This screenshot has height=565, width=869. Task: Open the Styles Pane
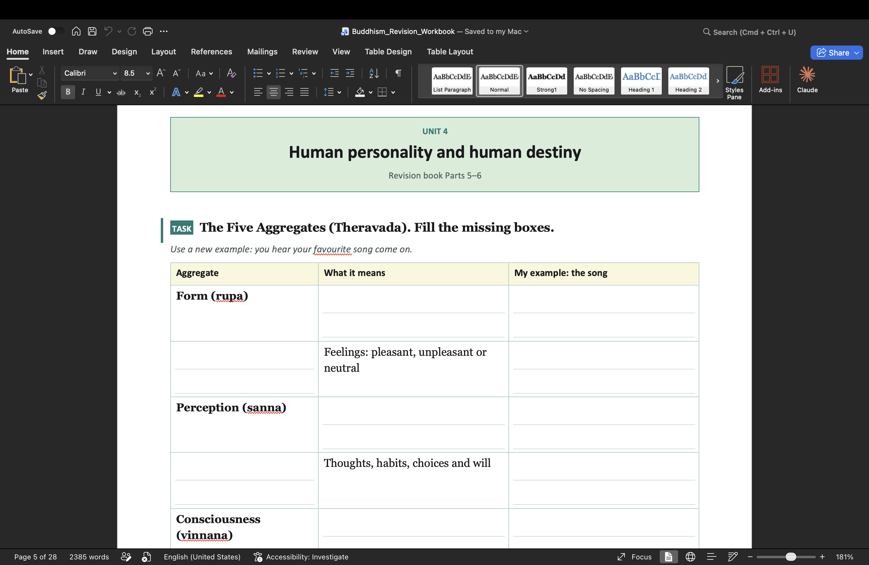(734, 83)
